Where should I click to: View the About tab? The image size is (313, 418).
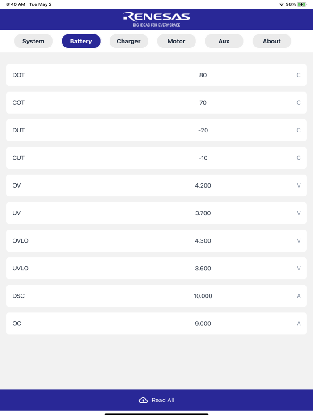coord(271,41)
